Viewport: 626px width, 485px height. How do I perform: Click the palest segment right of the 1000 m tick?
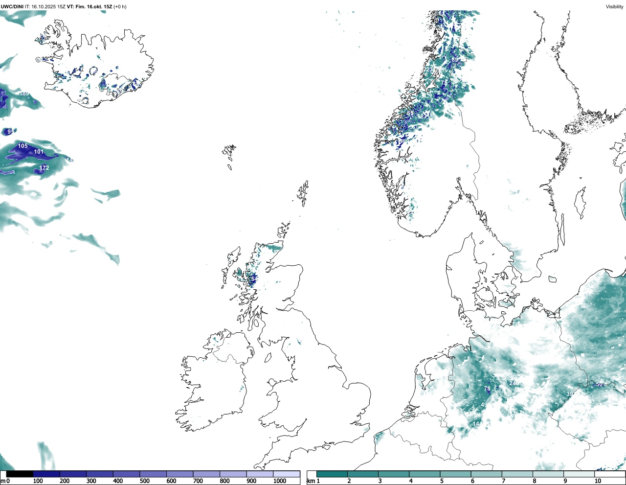[287, 474]
